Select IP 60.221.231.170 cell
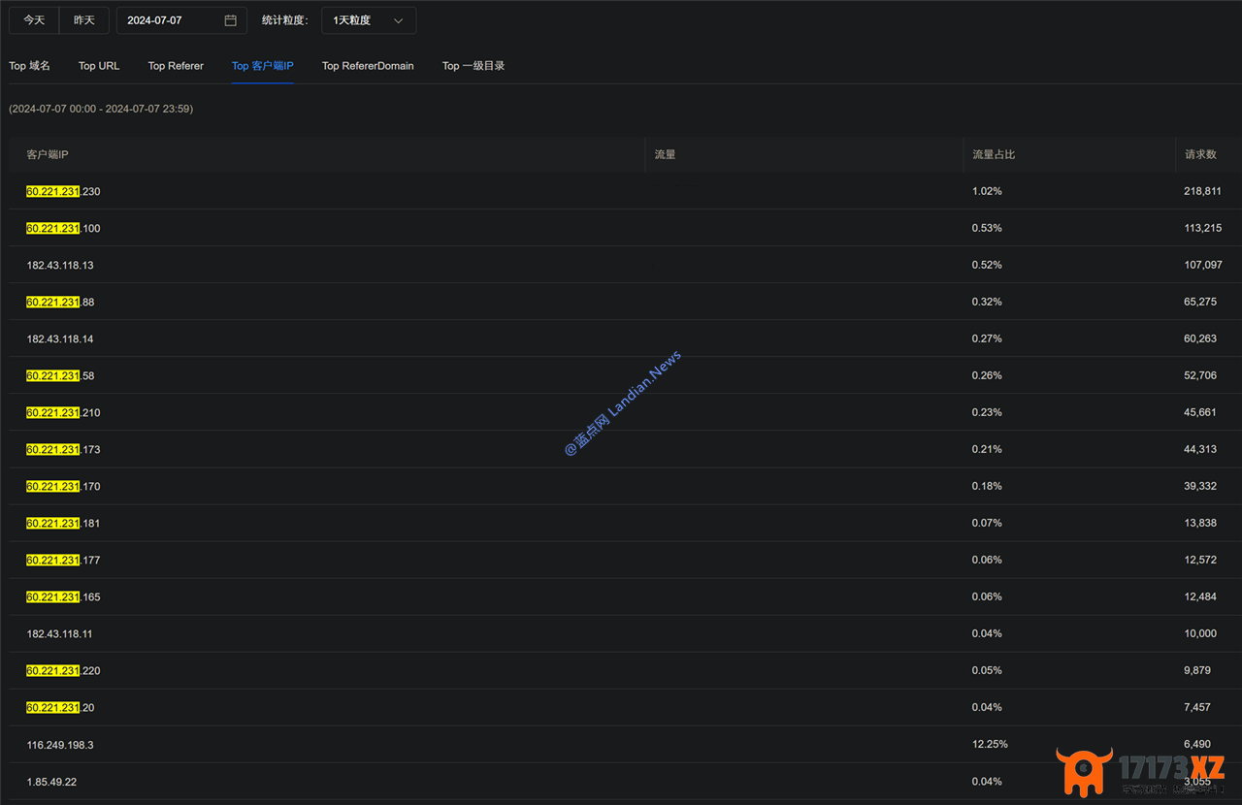This screenshot has height=805, width=1242. pyautogui.click(x=63, y=486)
